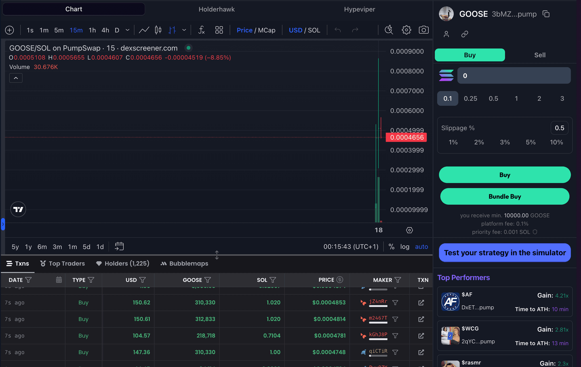Select the candlestick chart style icon
This screenshot has height=367, width=581.
158,30
